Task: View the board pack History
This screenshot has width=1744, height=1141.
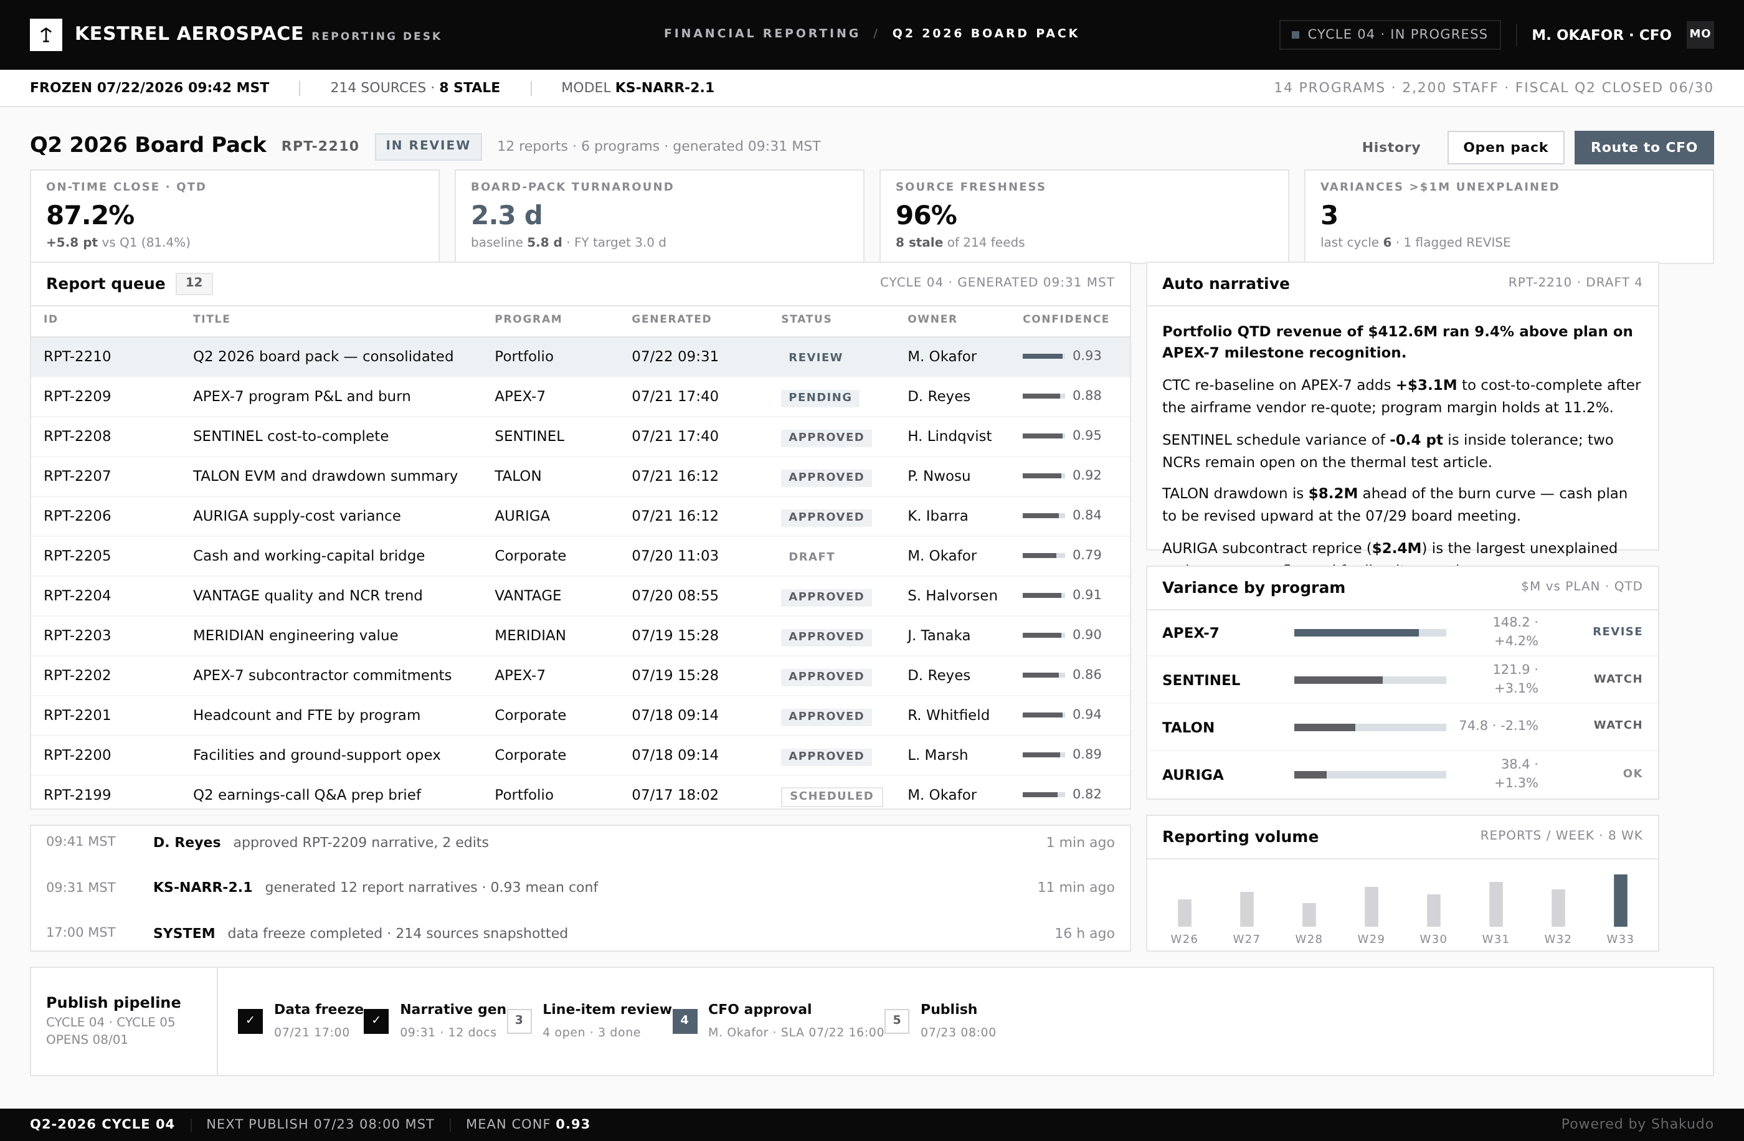Action: [1391, 148]
